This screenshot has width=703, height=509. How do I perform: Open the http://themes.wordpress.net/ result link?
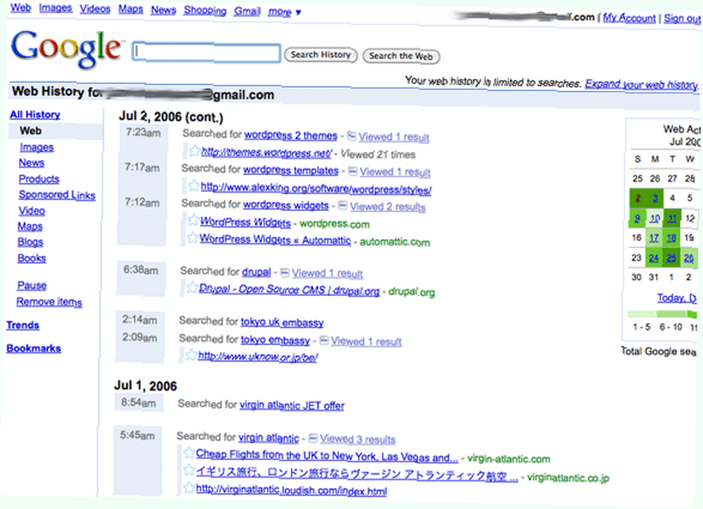click(266, 153)
